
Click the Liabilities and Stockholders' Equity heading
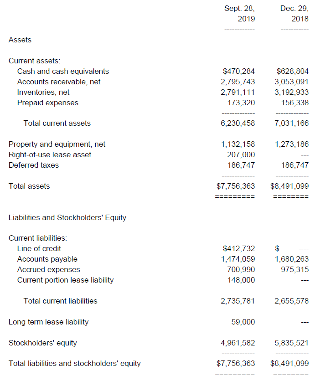pyautogui.click(x=67, y=217)
